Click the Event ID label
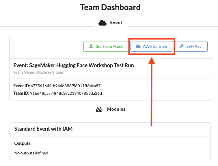Image resolution: width=218 pixels, height=166 pixels. [22, 86]
